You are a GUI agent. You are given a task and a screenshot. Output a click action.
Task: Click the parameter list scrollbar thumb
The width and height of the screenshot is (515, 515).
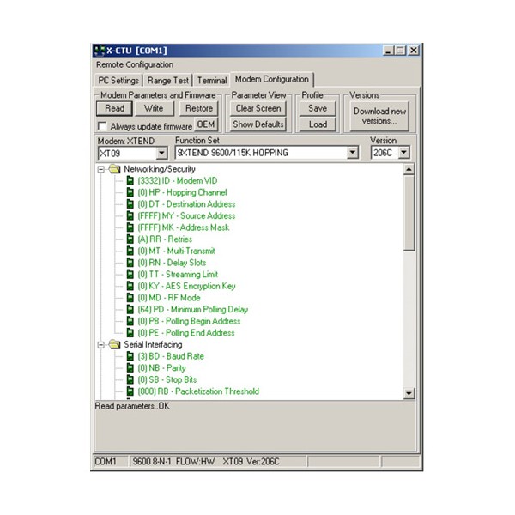tap(409, 213)
